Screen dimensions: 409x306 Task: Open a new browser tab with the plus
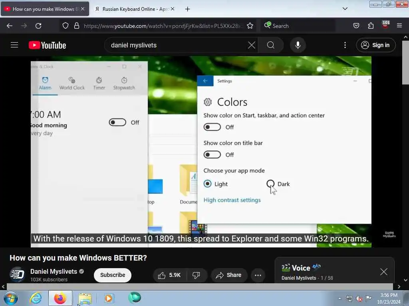point(188,9)
